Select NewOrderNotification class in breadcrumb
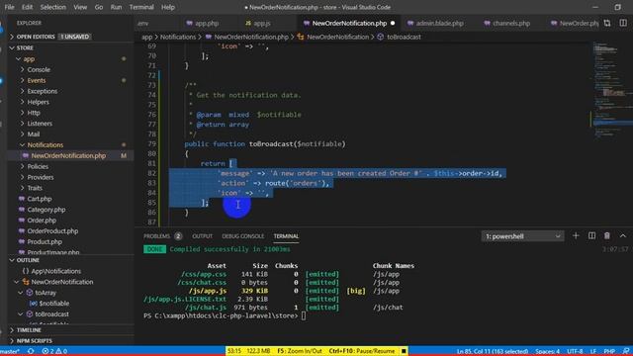633x356 pixels. tap(333, 37)
